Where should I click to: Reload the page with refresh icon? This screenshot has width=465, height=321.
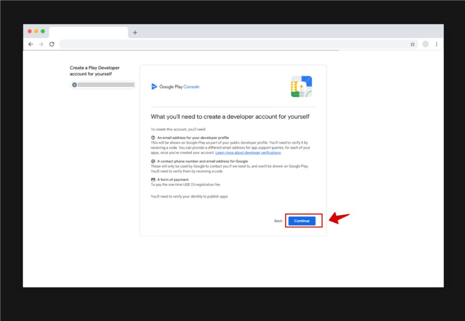pos(52,44)
